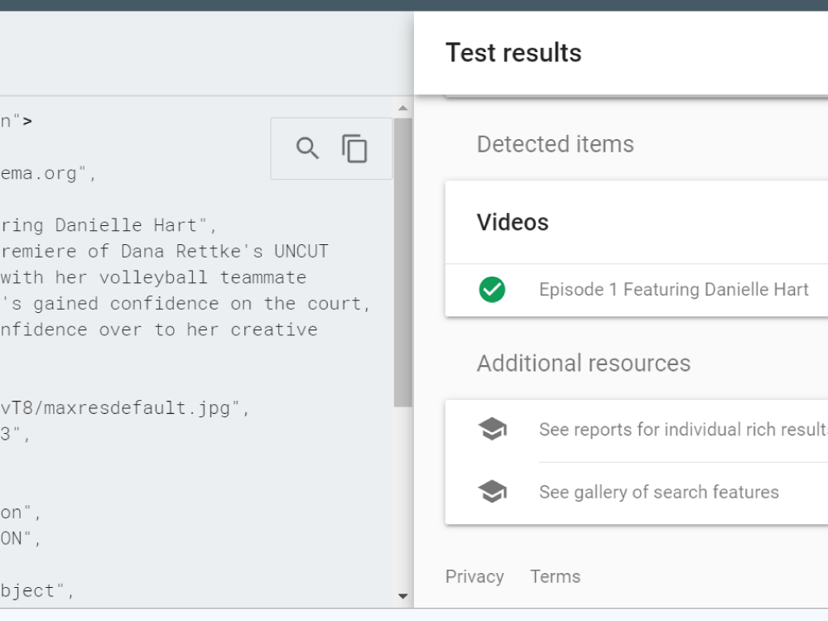This screenshot has height=621, width=828.
Task: Open See reports for individual rich results
Action: click(683, 429)
